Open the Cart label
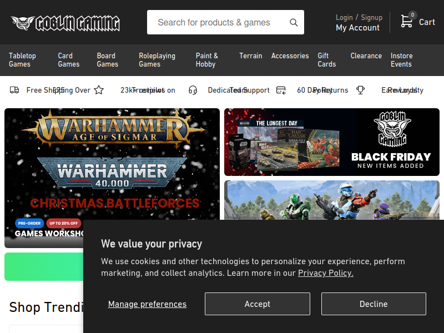 coord(427,22)
